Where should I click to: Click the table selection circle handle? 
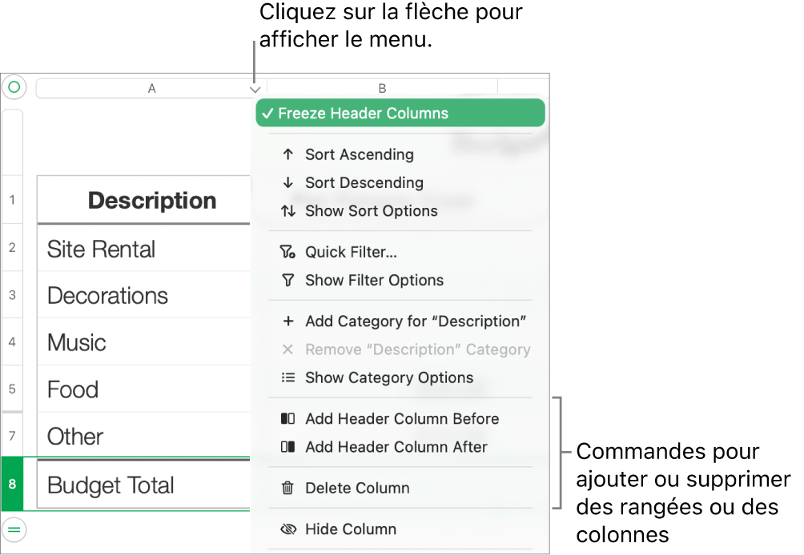click(14, 87)
